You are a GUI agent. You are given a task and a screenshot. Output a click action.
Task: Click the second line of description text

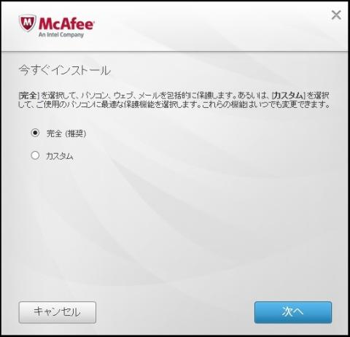pos(174,104)
